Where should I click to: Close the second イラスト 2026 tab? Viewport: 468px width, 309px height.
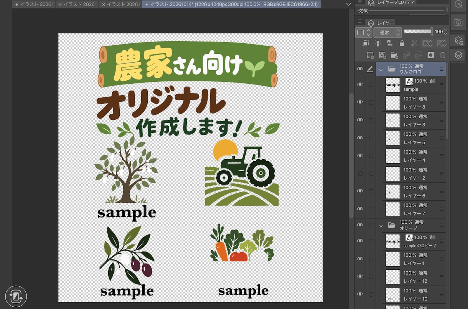pos(60,4)
